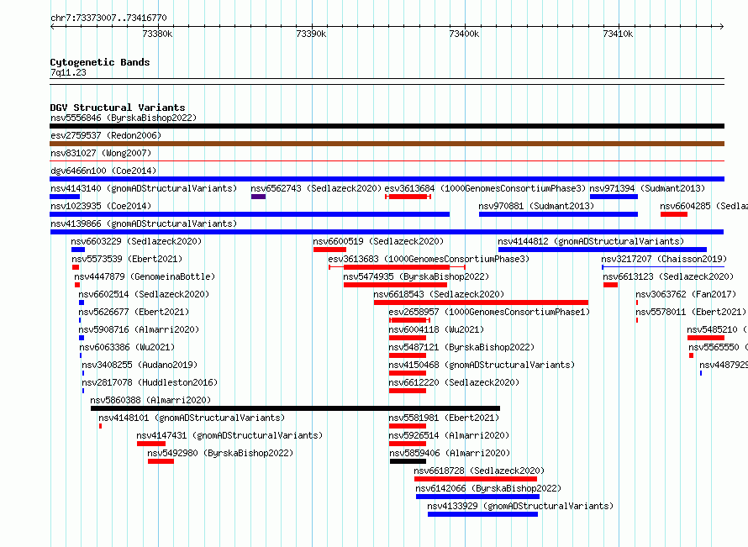Click the black bar for nsv5556846
This screenshot has height=547, width=748.
pyautogui.click(x=387, y=126)
